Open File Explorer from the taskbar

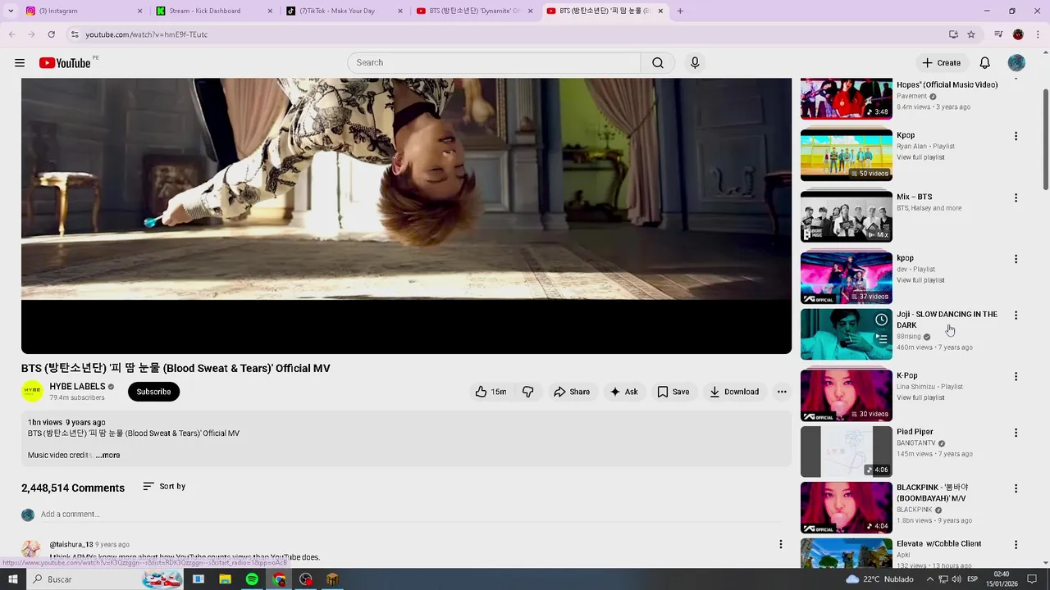tap(225, 579)
